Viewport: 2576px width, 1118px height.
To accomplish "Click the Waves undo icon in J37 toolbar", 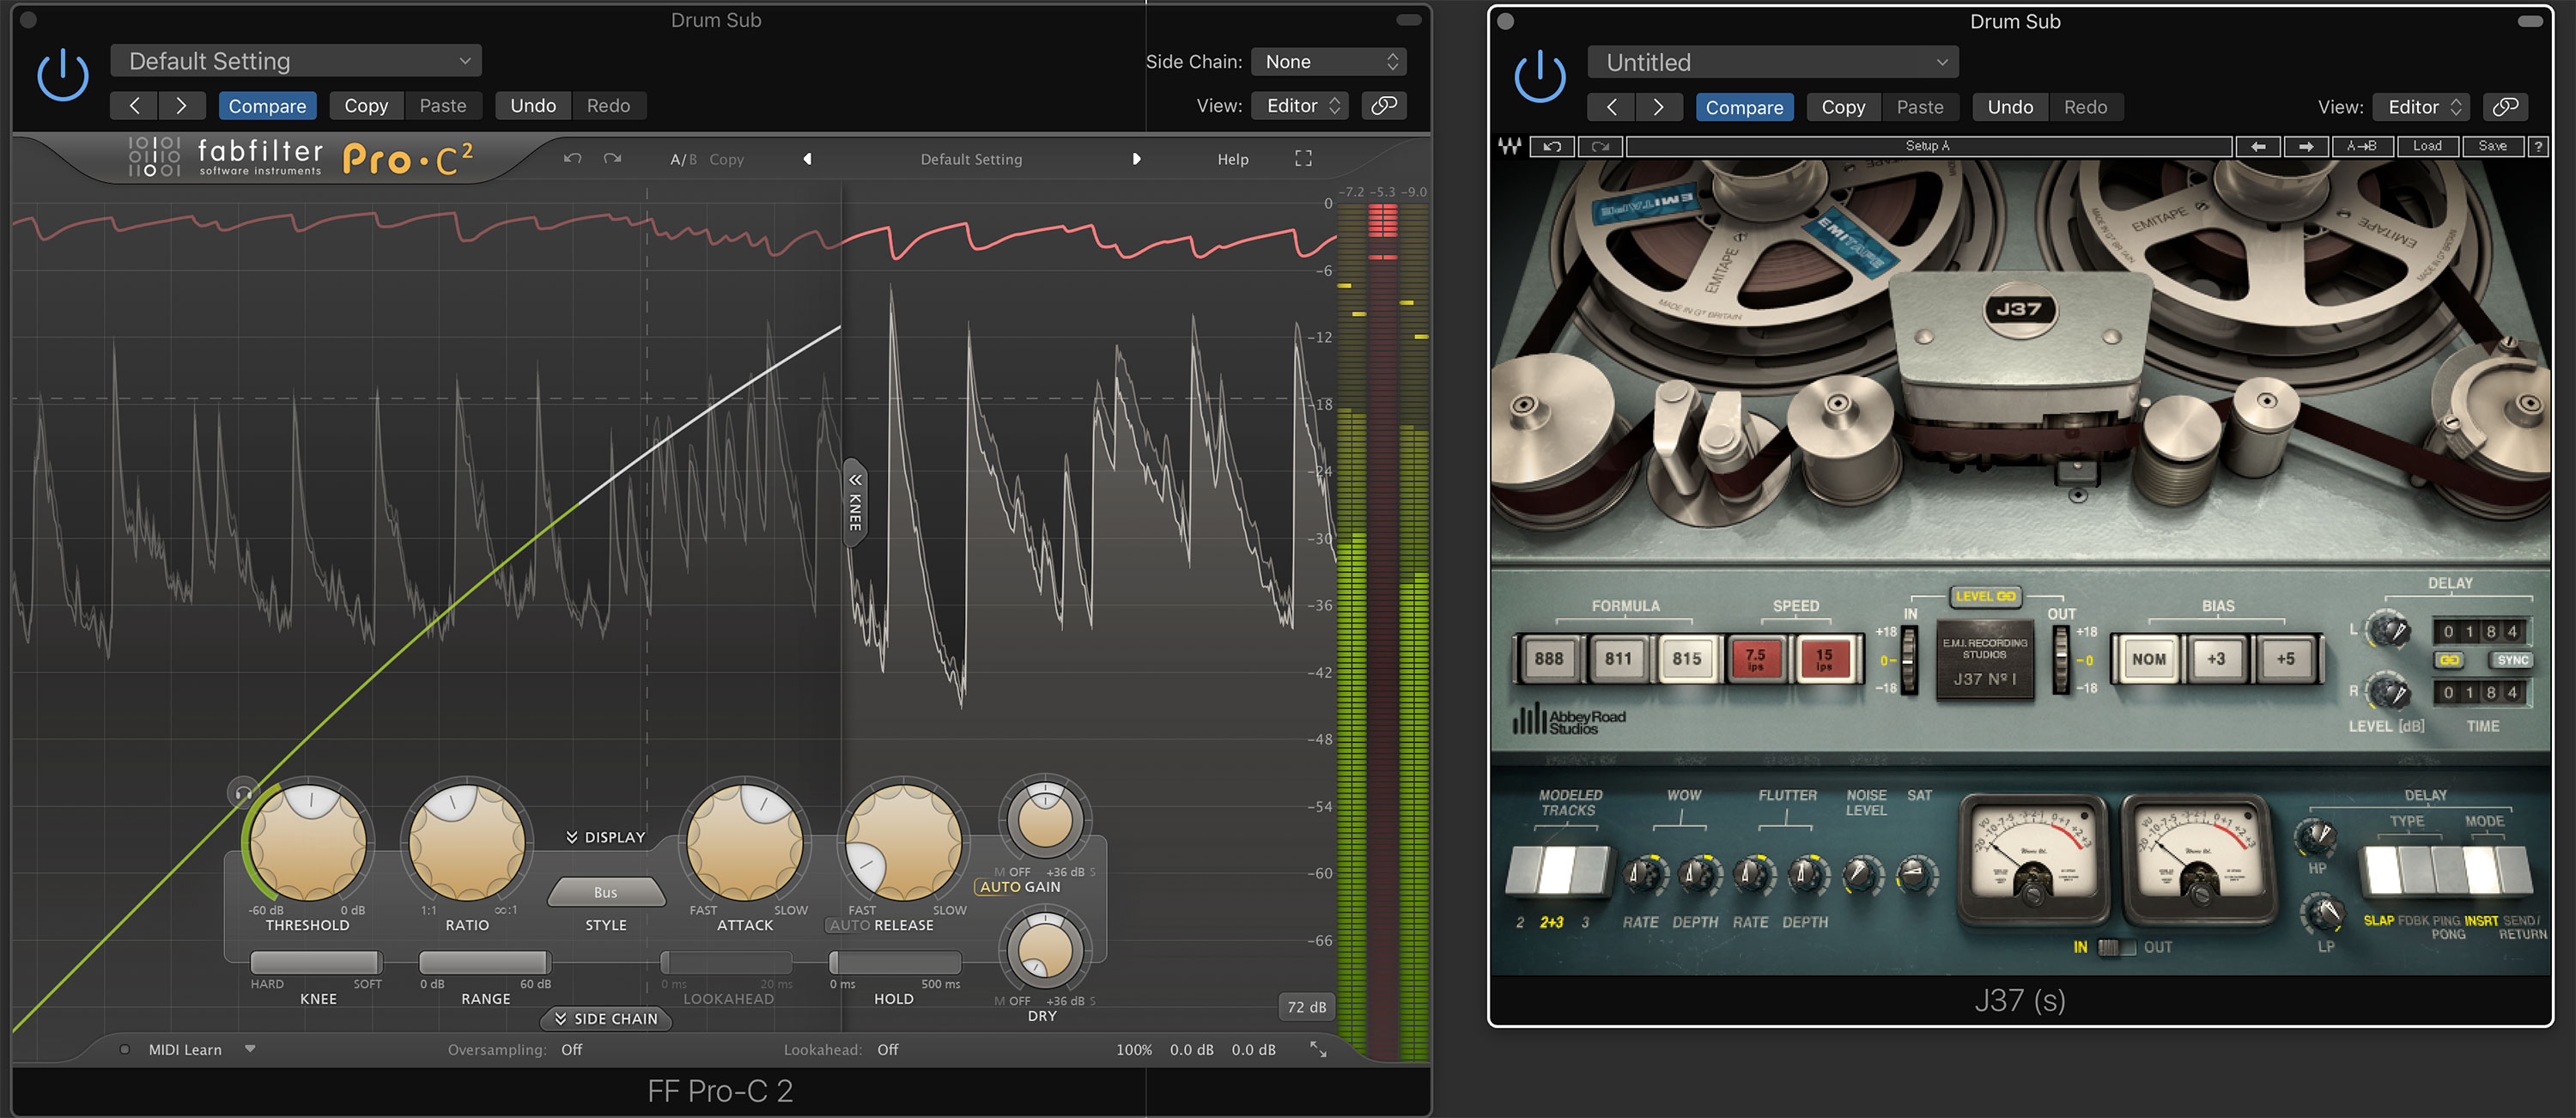I will [x=1552, y=146].
